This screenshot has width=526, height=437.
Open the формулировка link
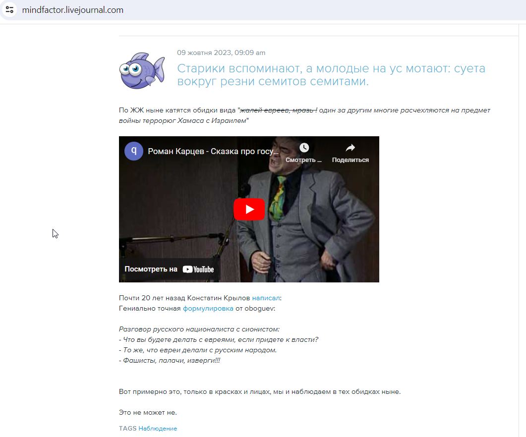(208, 308)
